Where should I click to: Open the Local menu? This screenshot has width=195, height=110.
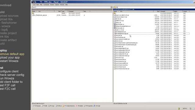(34, 5)
